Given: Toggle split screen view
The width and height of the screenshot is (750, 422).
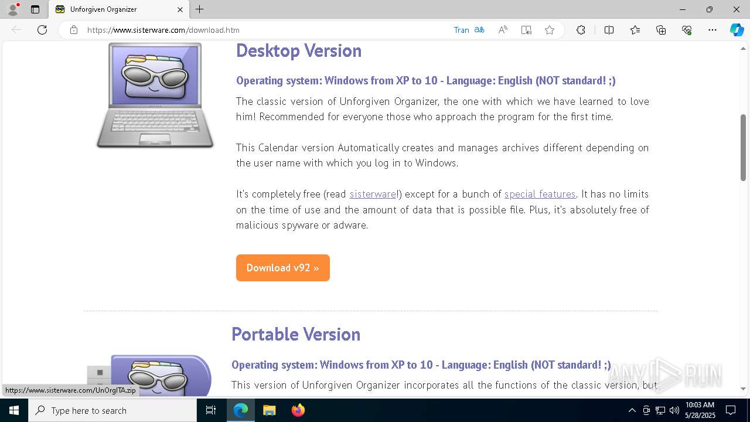Looking at the screenshot, I should pyautogui.click(x=609, y=30).
